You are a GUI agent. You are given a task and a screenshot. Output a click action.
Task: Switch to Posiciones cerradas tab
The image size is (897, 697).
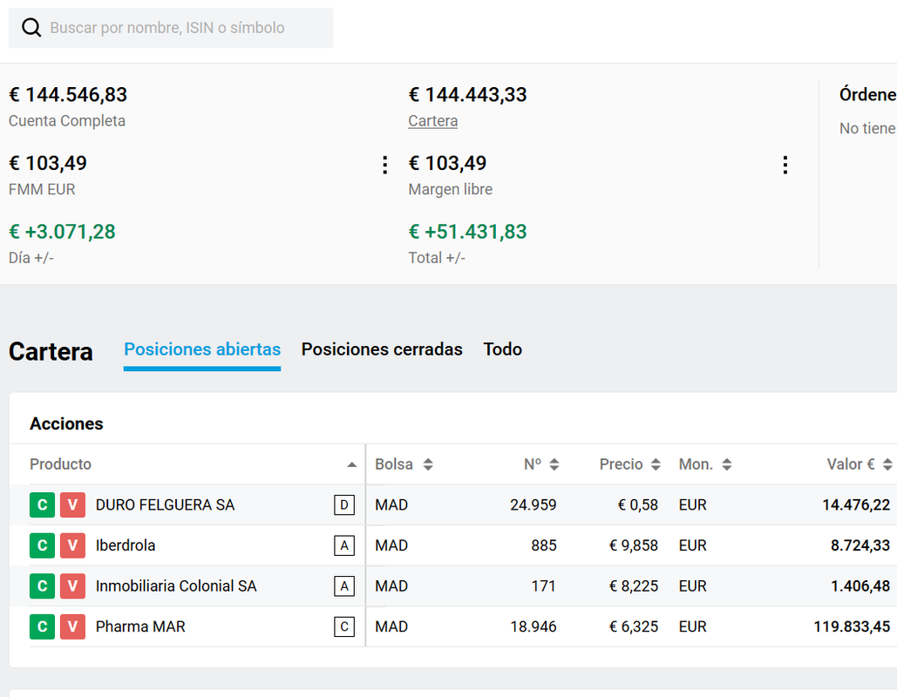(382, 349)
